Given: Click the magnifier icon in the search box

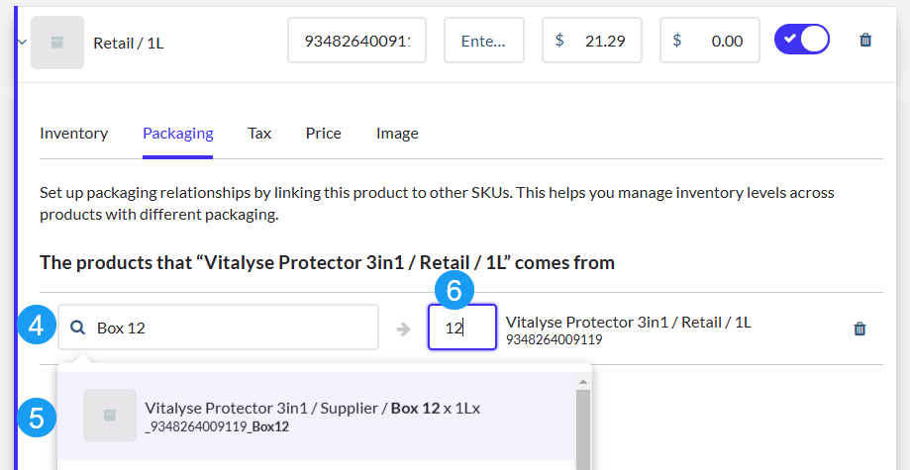Looking at the screenshot, I should [x=78, y=328].
